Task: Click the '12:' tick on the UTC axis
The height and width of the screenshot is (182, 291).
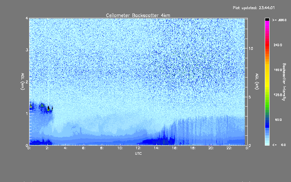Action: click(138, 148)
